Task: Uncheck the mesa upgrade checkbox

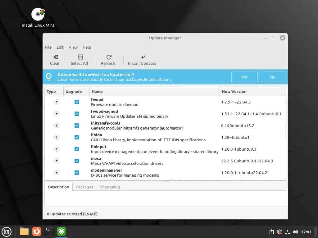Action: pos(77,161)
